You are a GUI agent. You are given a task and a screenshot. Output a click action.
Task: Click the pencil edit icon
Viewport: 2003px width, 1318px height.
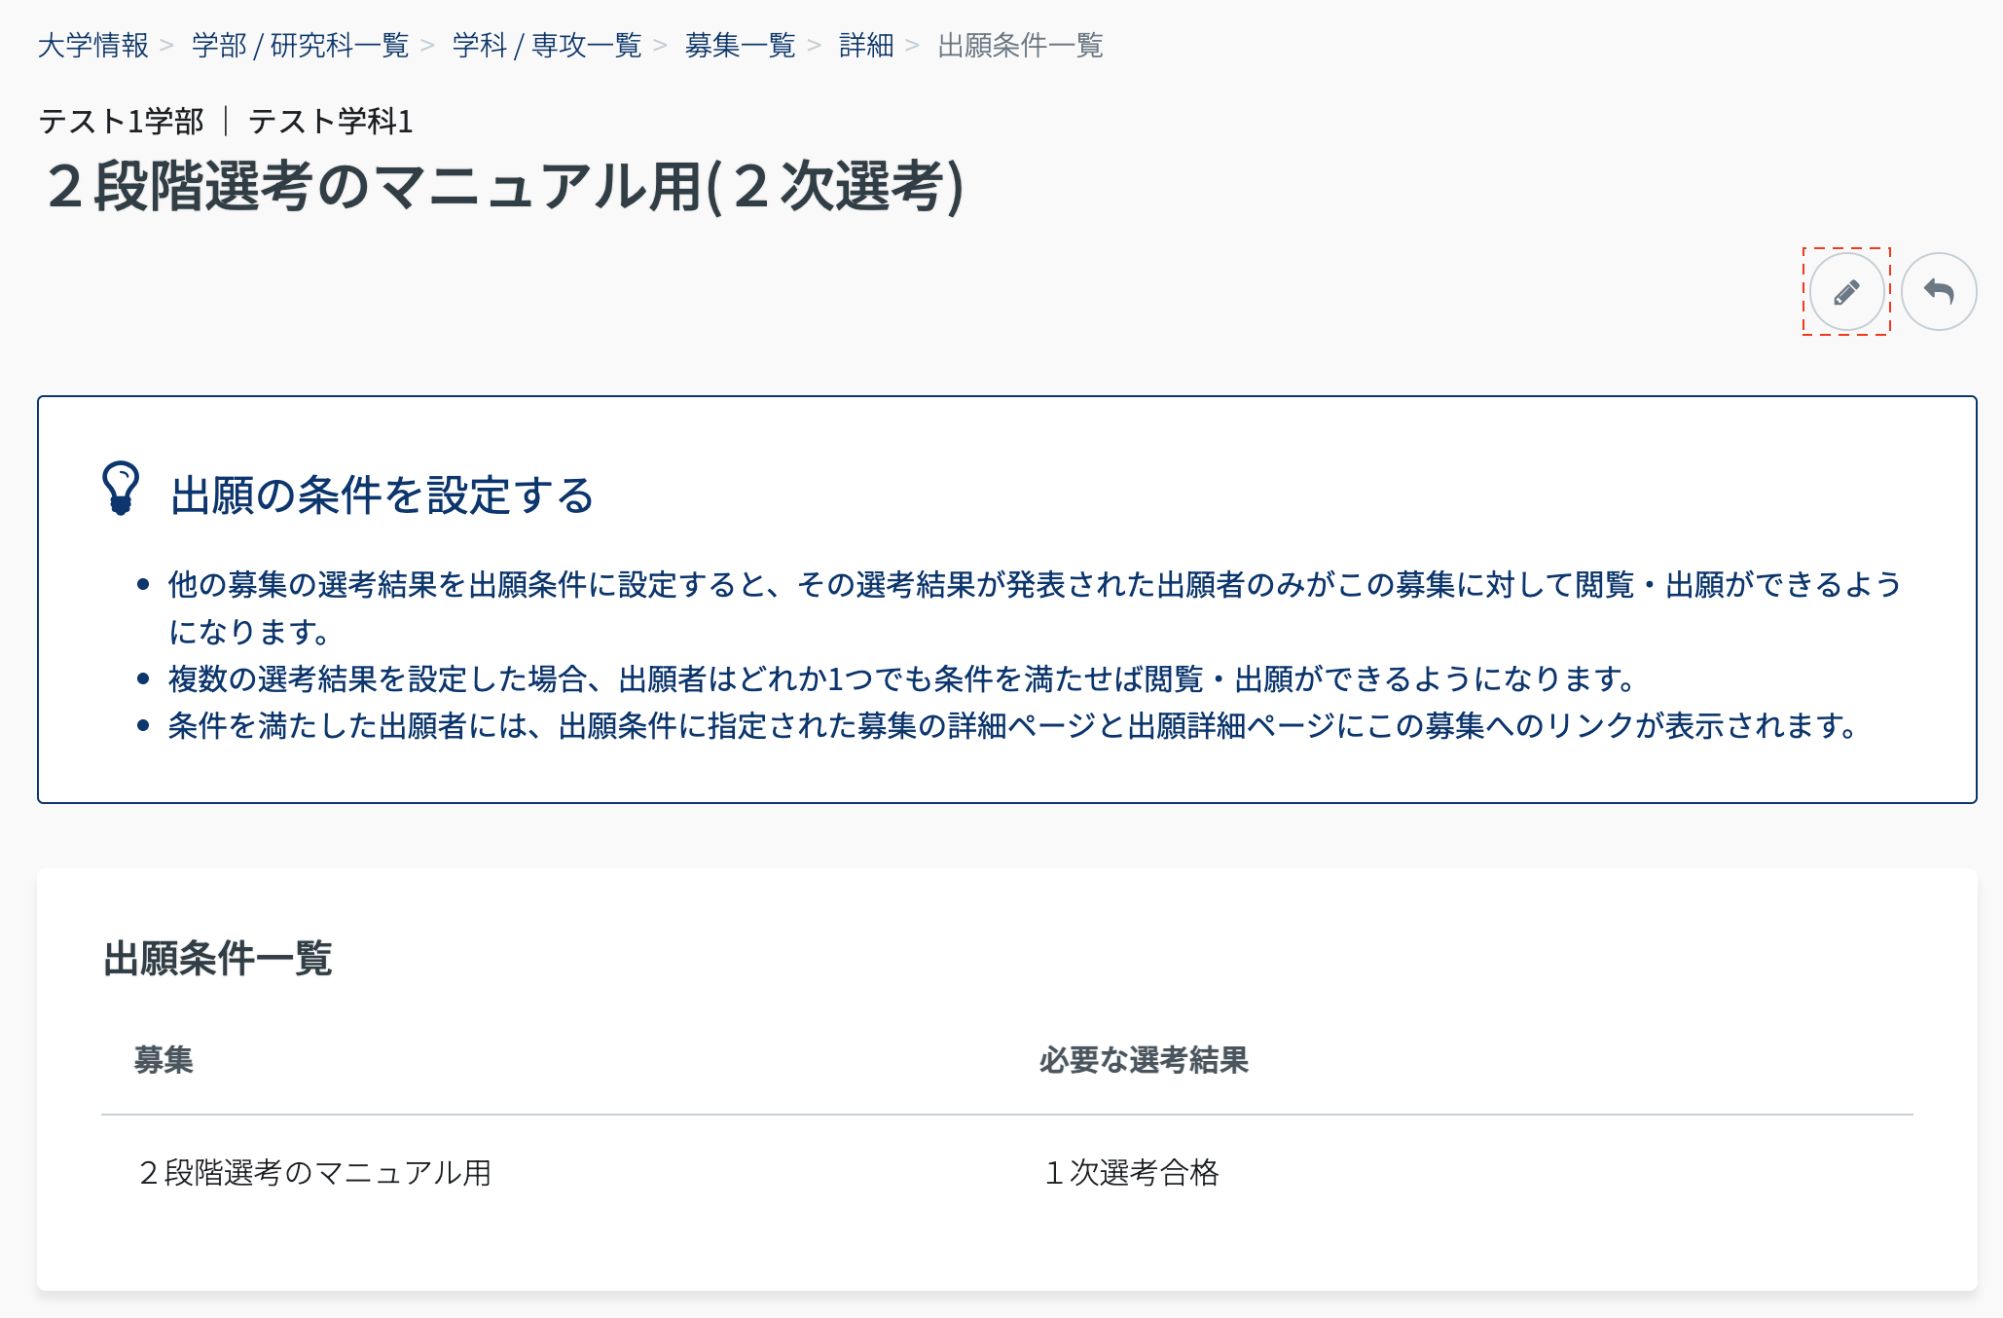point(1846,292)
